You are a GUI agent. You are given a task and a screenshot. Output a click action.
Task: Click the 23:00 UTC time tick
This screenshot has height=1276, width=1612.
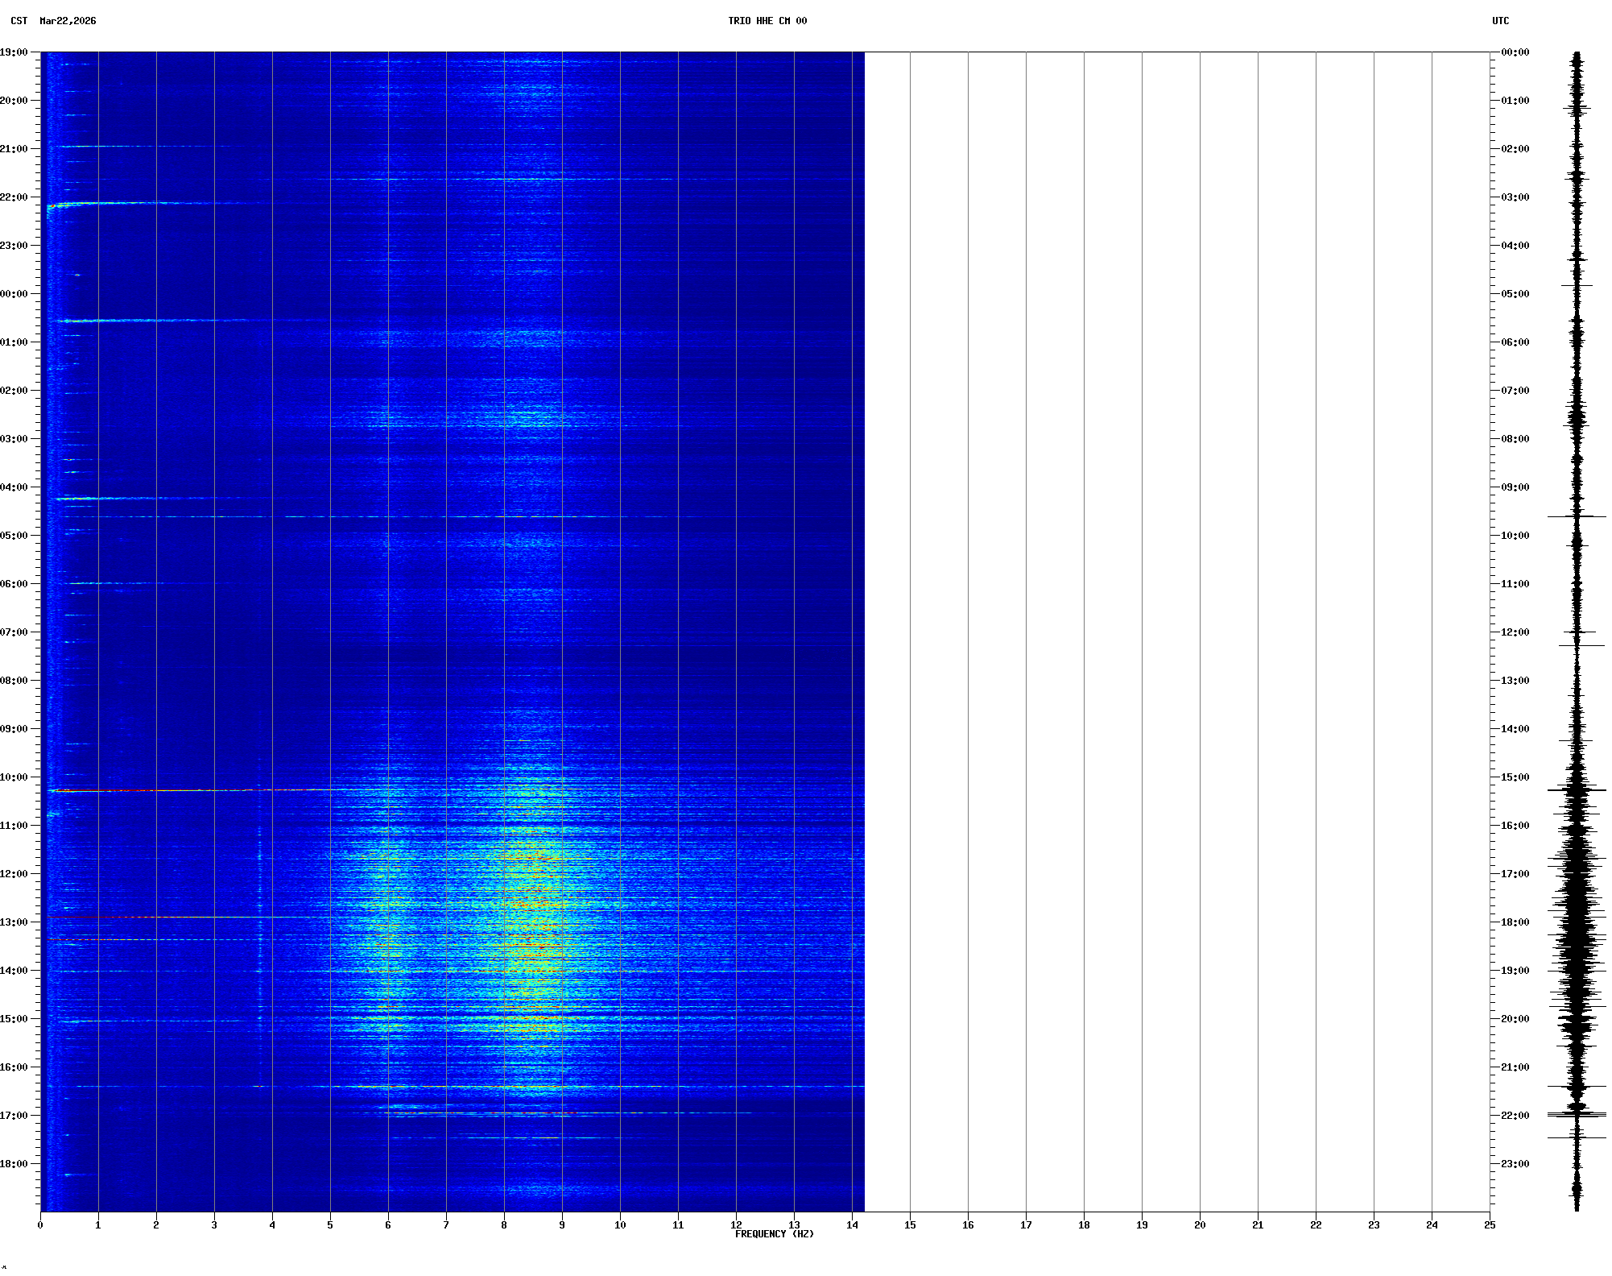1515,1164
